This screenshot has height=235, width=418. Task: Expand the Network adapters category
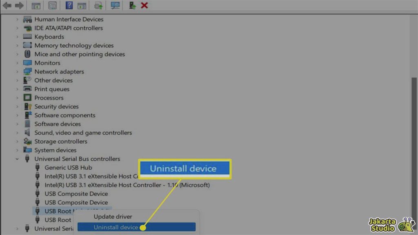point(17,71)
